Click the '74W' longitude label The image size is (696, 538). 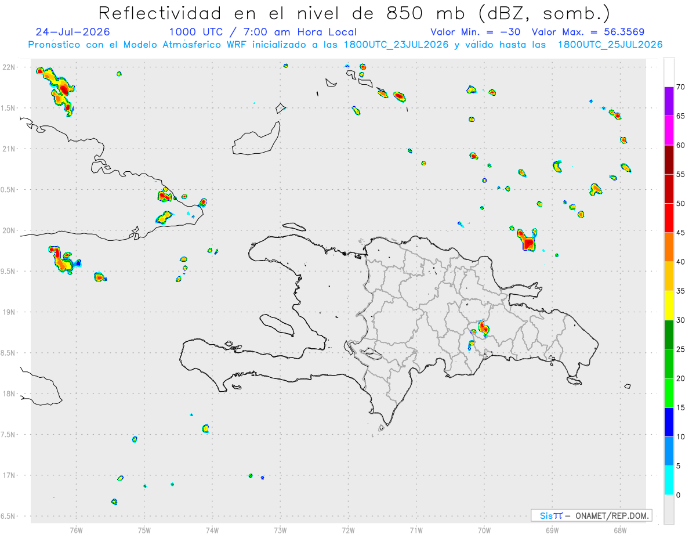tap(212, 530)
